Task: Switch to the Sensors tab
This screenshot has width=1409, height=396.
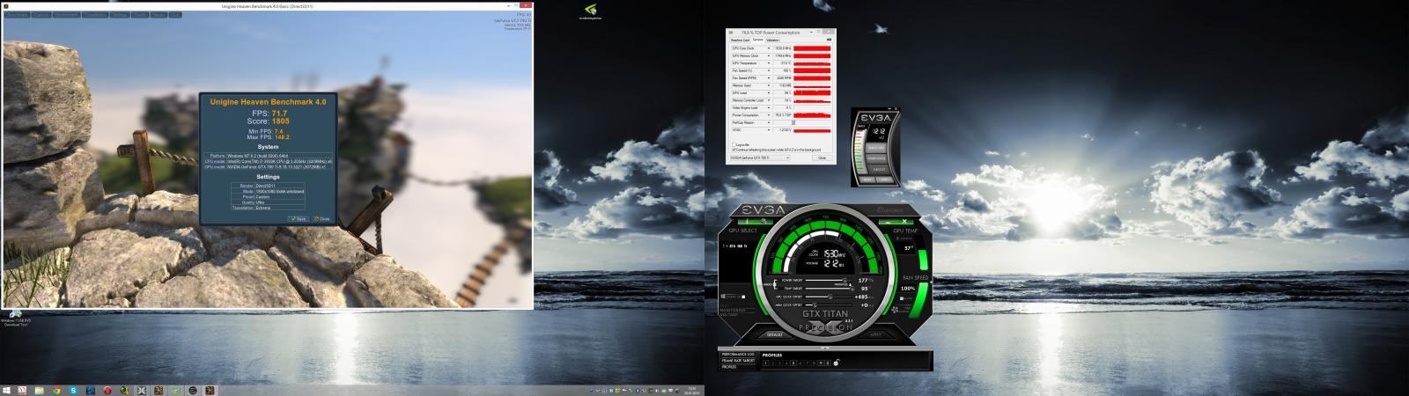Action: pos(757,40)
